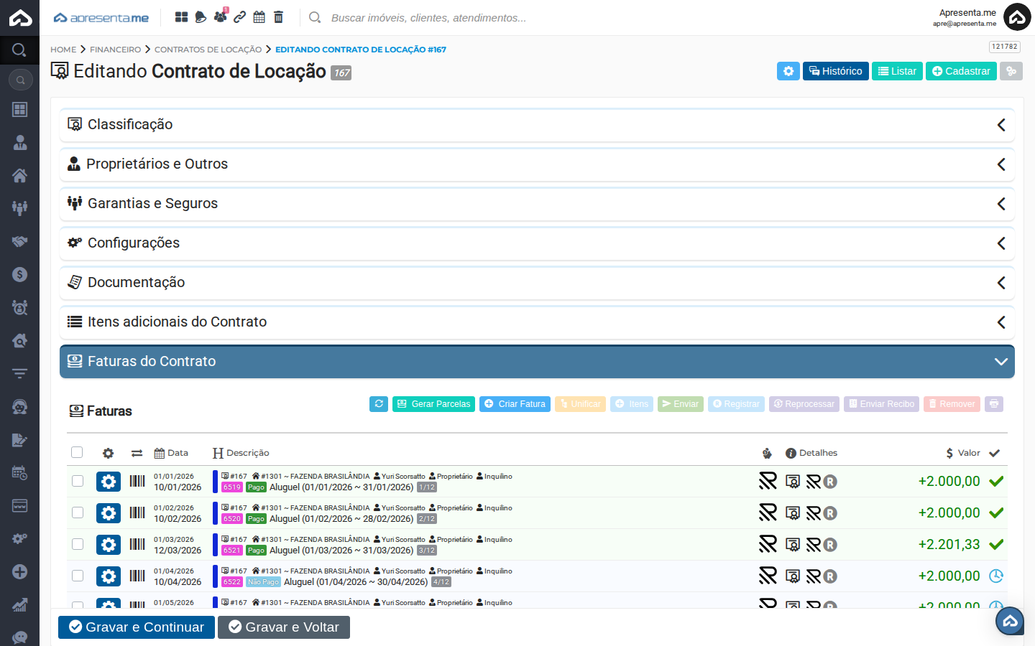Navigate to Financeiro breadcrumb
The image size is (1035, 646).
tap(115, 50)
